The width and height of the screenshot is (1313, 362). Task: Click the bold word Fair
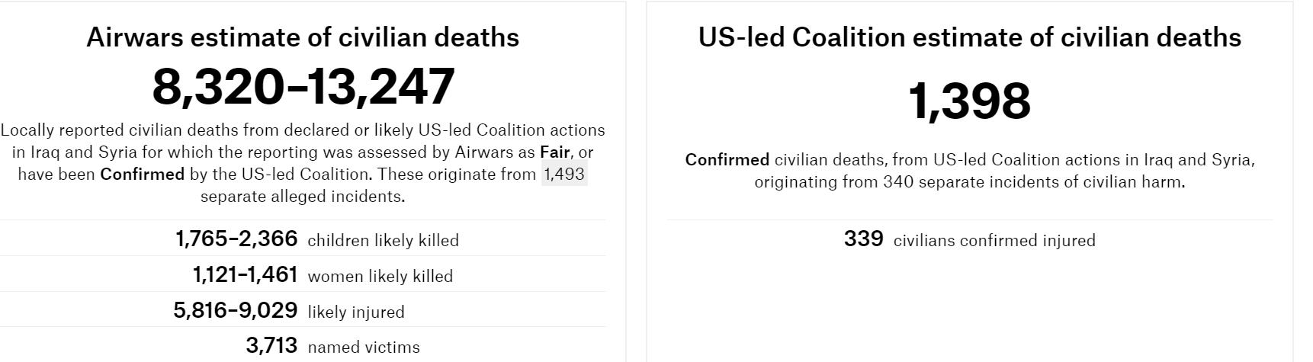554,152
